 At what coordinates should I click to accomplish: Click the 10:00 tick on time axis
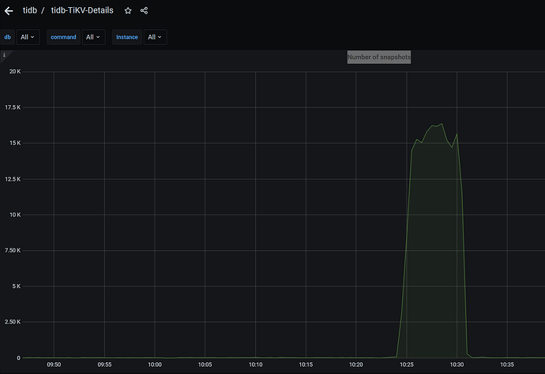click(155, 365)
